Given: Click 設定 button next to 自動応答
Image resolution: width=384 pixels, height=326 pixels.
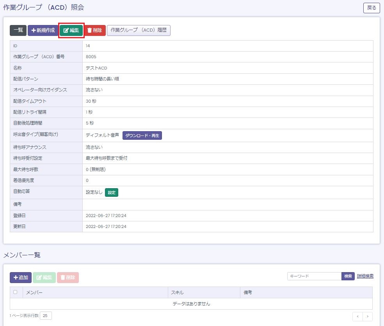Looking at the screenshot, I should click(112, 192).
